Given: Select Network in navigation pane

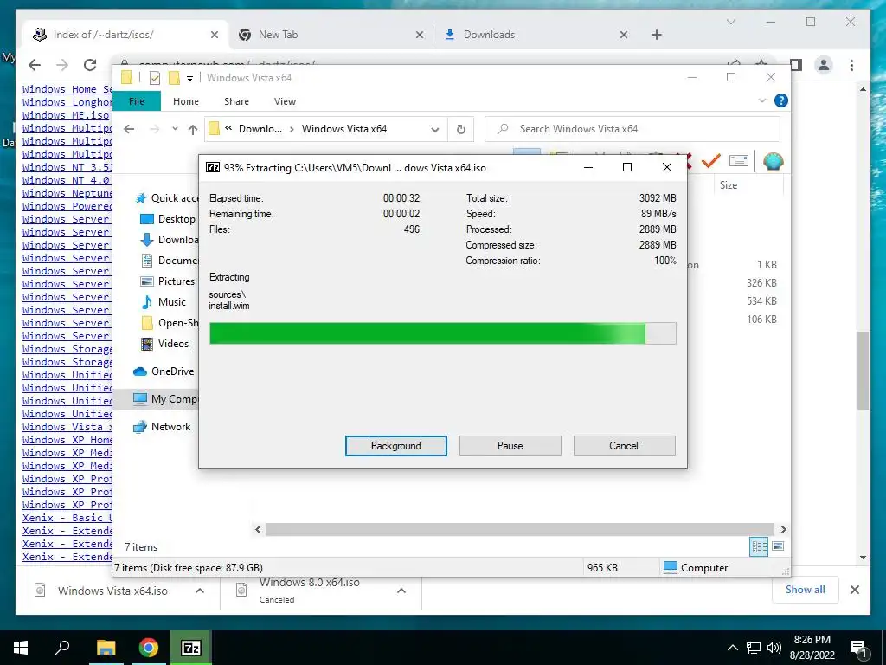Looking at the screenshot, I should tap(162, 426).
